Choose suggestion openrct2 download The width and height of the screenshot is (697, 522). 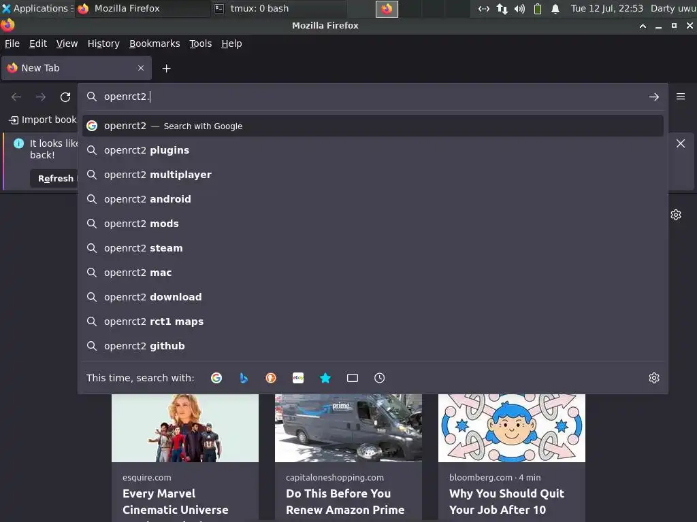click(x=372, y=297)
